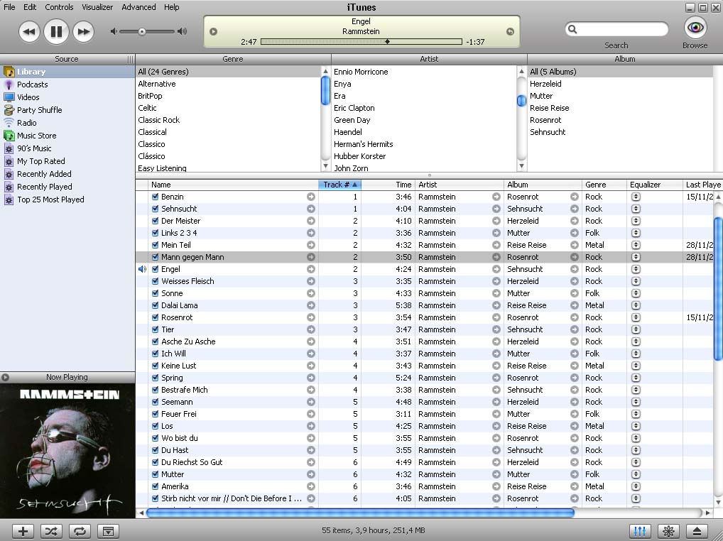Open the Help menu
This screenshot has width=723, height=541.
click(172, 7)
